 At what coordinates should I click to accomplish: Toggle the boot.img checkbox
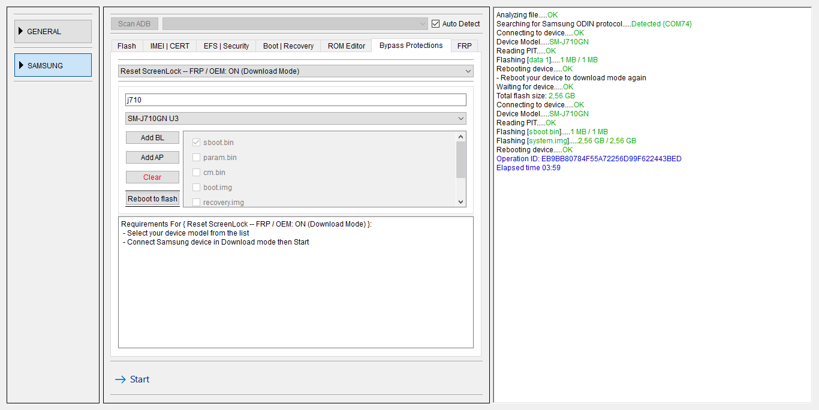pyautogui.click(x=196, y=188)
